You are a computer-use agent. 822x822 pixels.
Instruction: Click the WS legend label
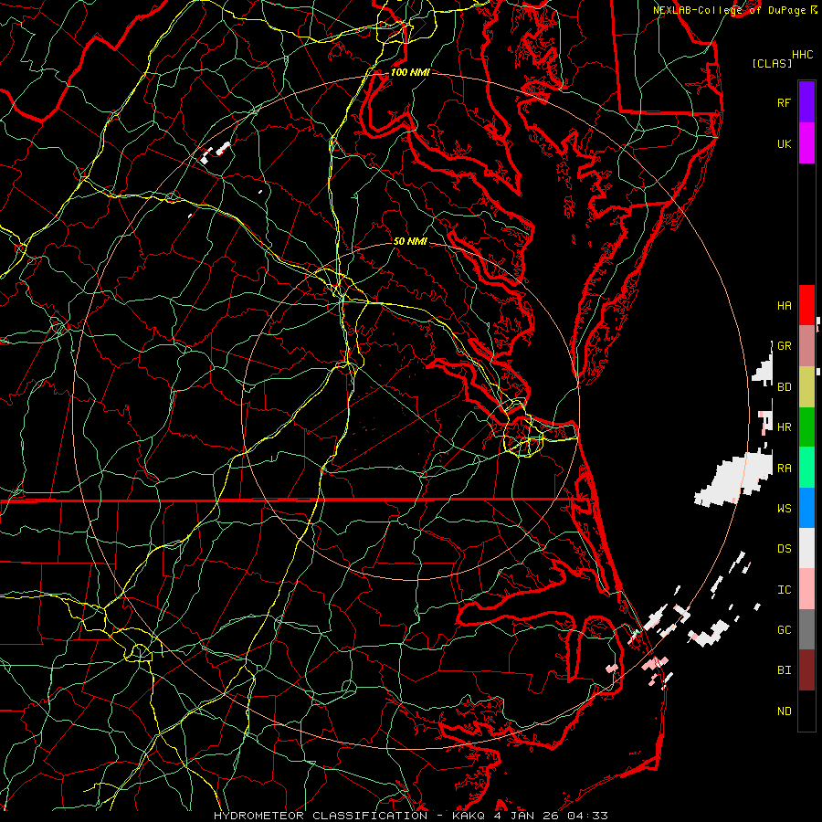(784, 508)
